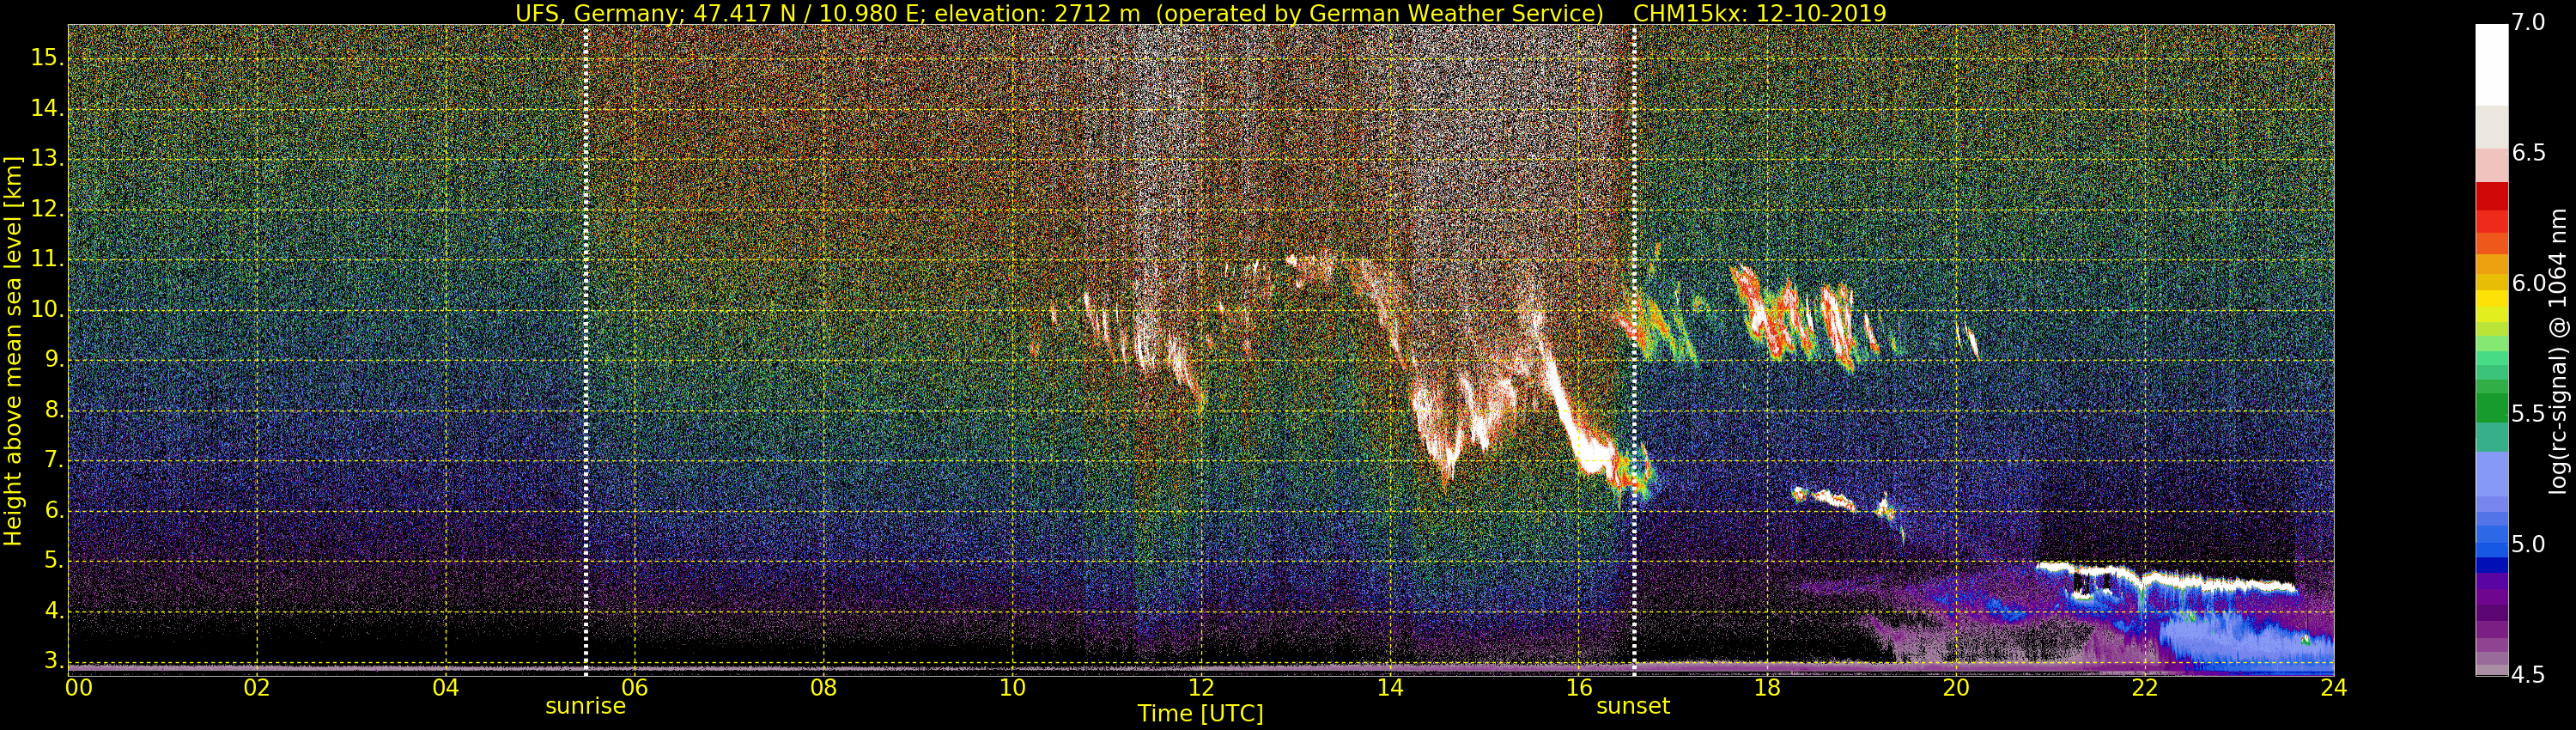Click time-axis tick label "02"
The image size is (2576, 730).
[257, 687]
